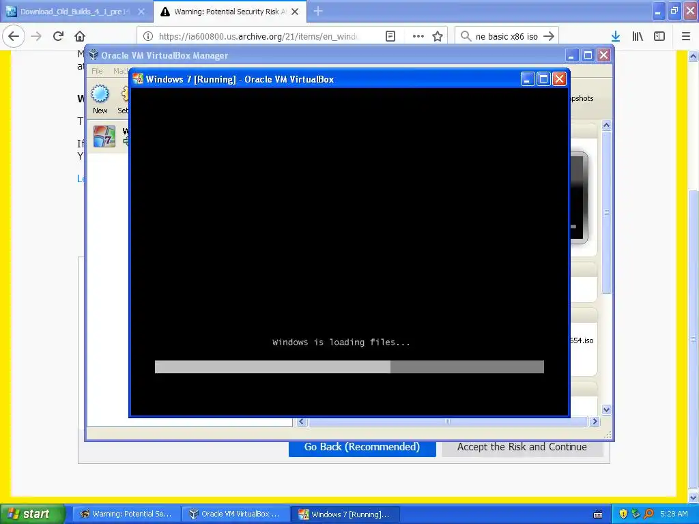Image resolution: width=699 pixels, height=524 pixels.
Task: Click the Snapshots label in VirtualBox Manager
Action: pyautogui.click(x=582, y=98)
